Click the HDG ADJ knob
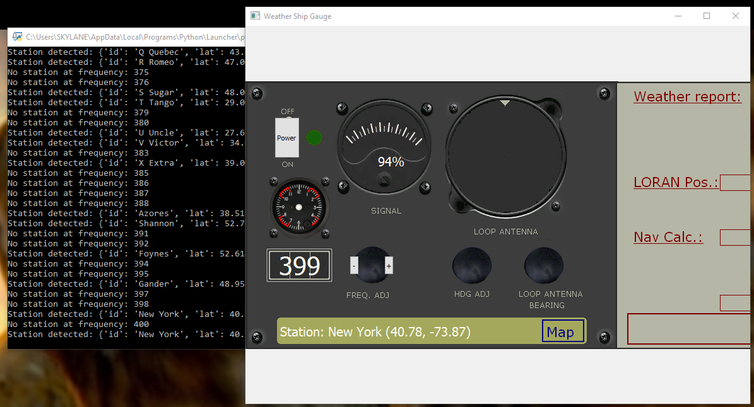754x407 pixels. pos(472,266)
